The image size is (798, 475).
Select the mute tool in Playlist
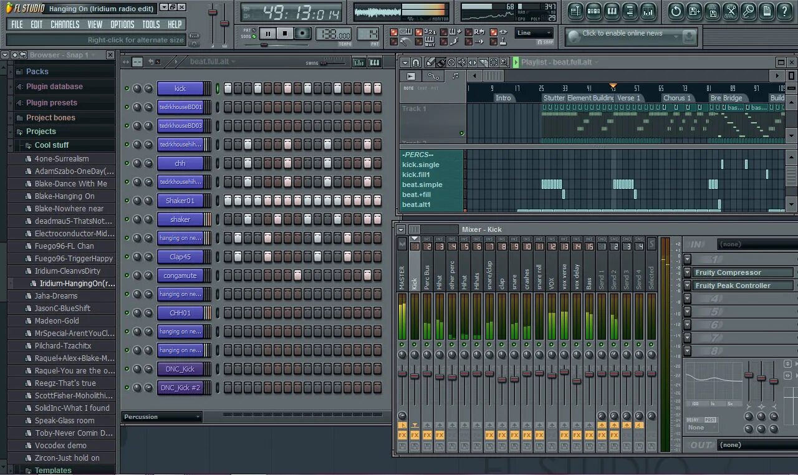point(462,62)
